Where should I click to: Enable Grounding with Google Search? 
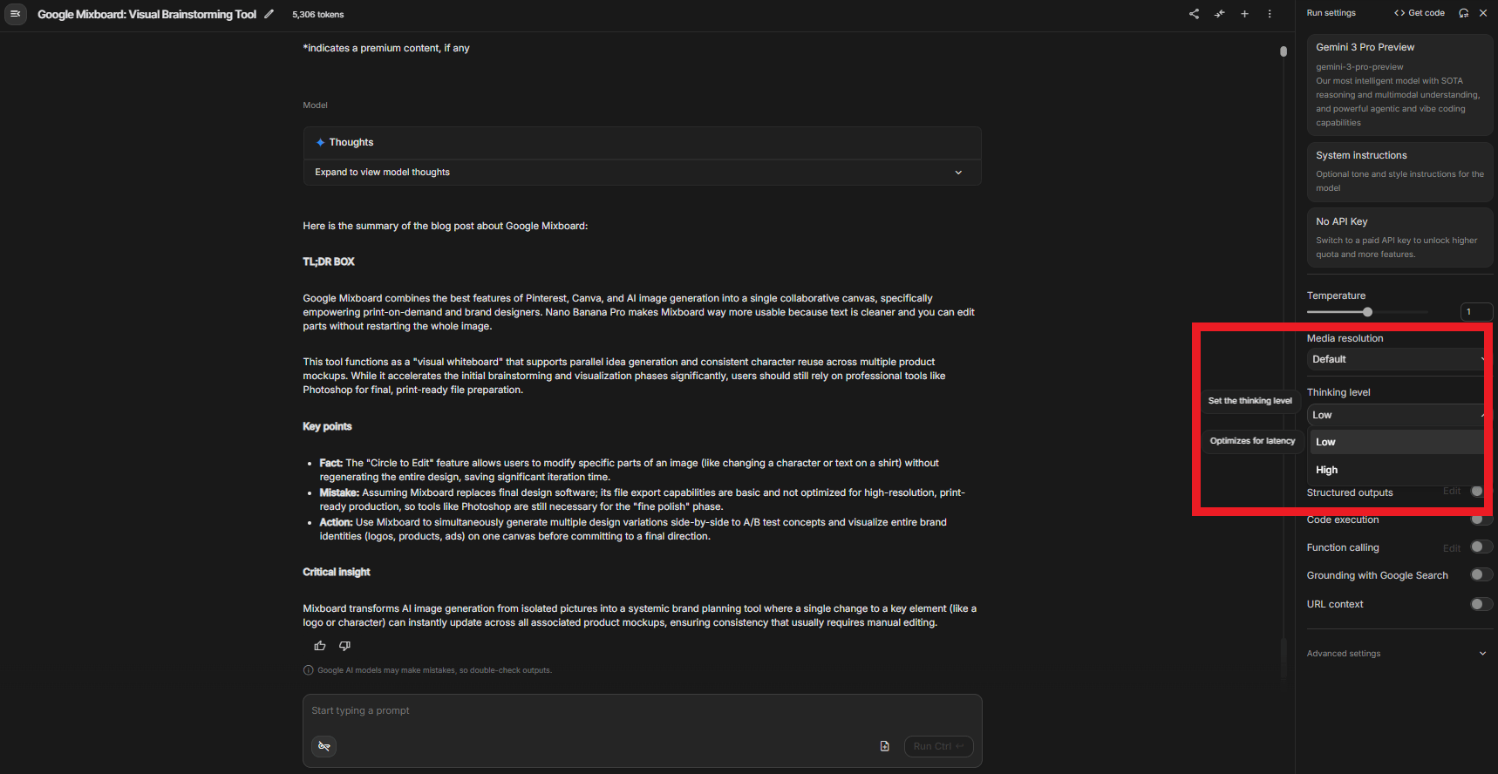point(1481,575)
